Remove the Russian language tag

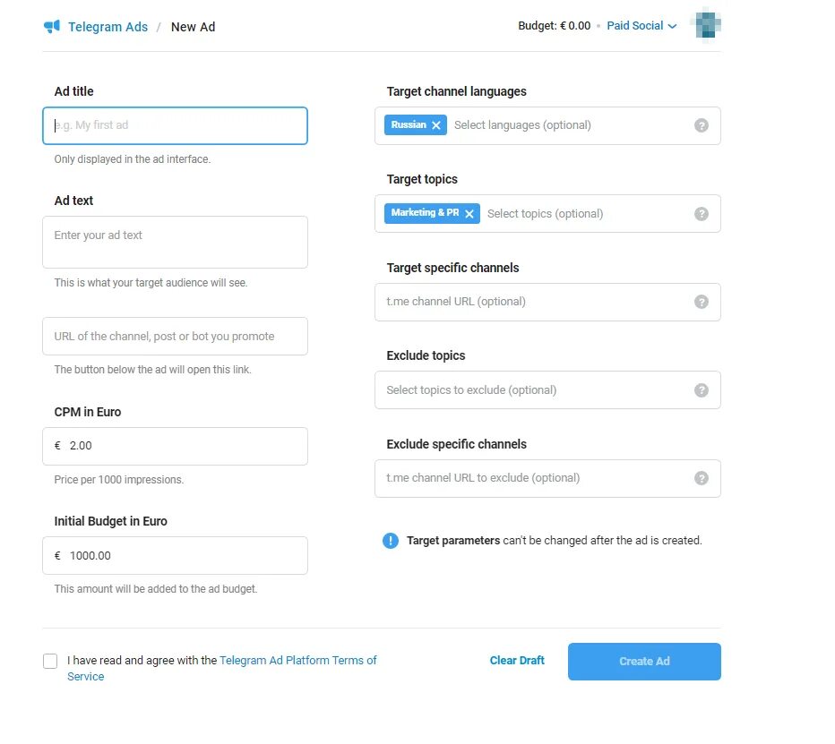(436, 125)
